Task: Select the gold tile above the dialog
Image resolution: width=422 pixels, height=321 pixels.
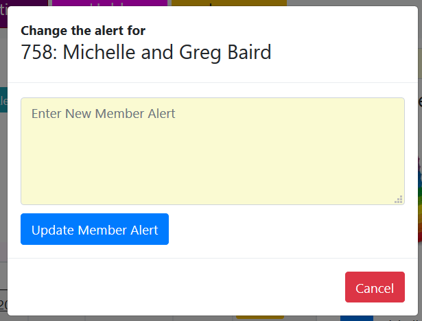Action: [x=228, y=3]
